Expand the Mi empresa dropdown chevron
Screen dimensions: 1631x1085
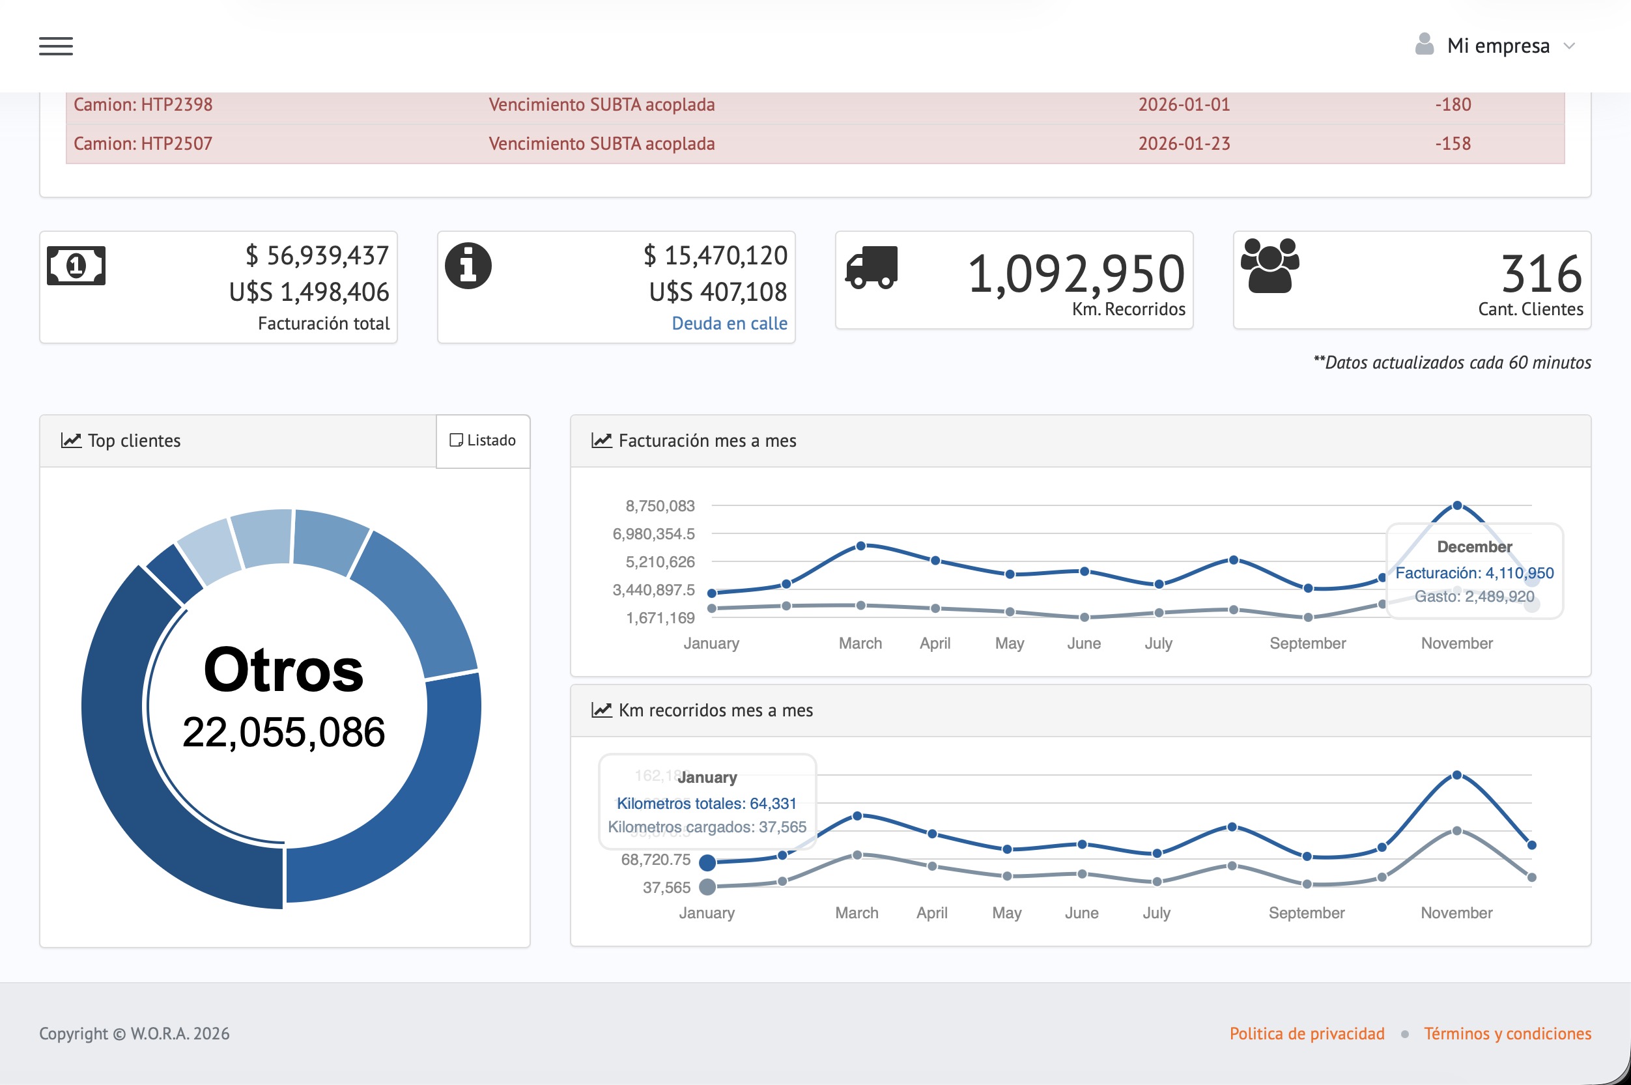click(1569, 46)
